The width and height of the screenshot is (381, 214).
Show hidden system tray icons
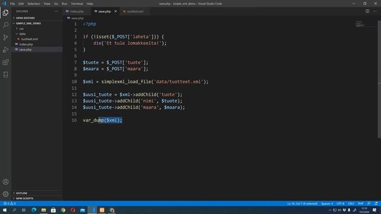pyautogui.click(x=330, y=210)
